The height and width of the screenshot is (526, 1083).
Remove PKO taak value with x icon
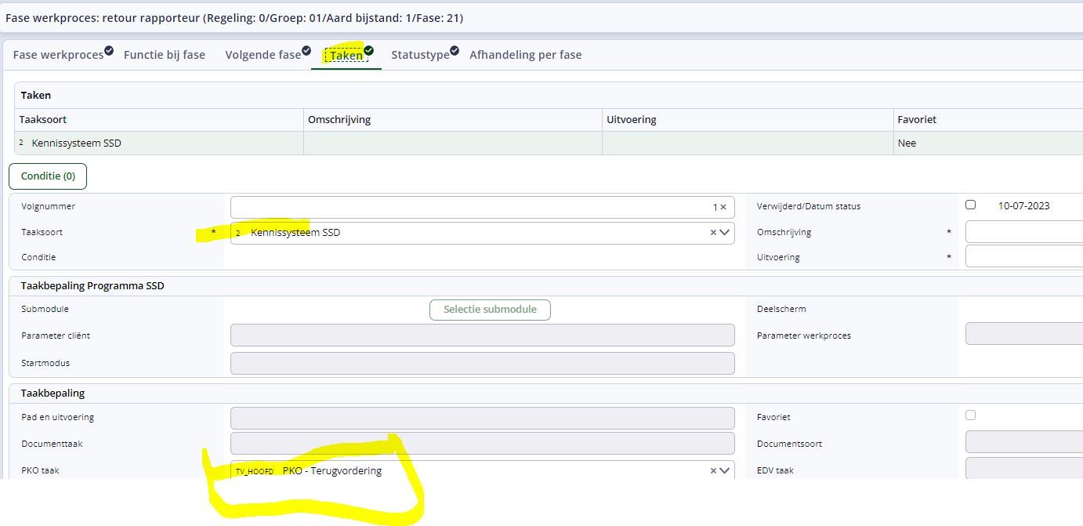tap(713, 471)
